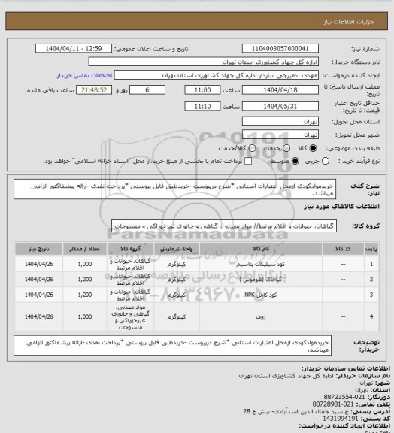The image size is (394, 433).
Task: Click the unit کیلوگرم in row 2
Action: point(176,280)
